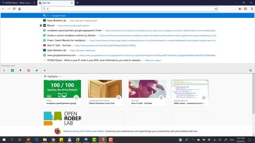Launch Sublime Text from the taskbar

point(28,139)
